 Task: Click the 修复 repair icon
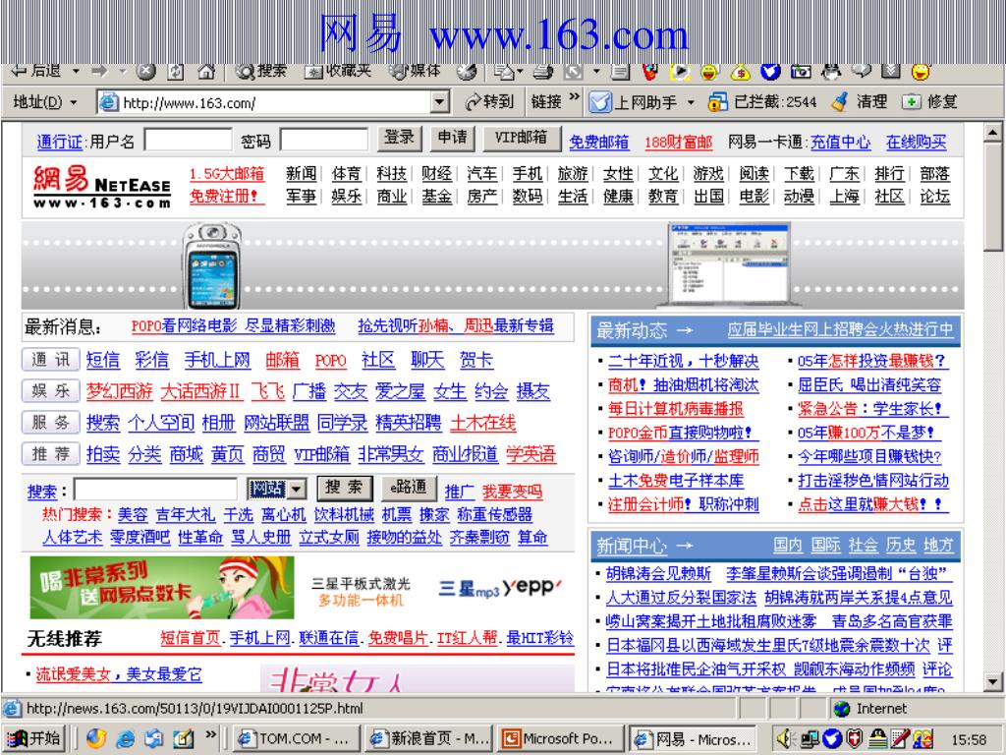[x=911, y=102]
